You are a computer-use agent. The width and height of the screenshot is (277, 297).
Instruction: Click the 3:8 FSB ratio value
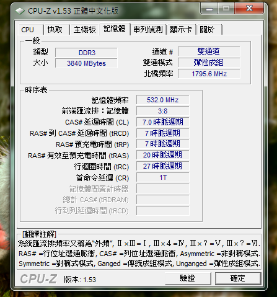tap(162, 111)
